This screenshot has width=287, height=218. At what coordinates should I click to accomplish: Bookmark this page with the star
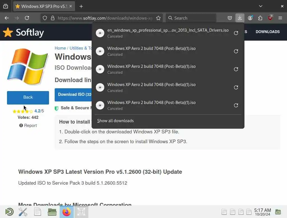tap(158, 18)
